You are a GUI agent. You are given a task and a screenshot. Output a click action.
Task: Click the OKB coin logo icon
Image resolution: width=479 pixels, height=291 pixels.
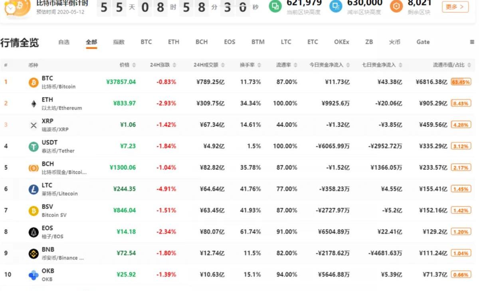34,275
